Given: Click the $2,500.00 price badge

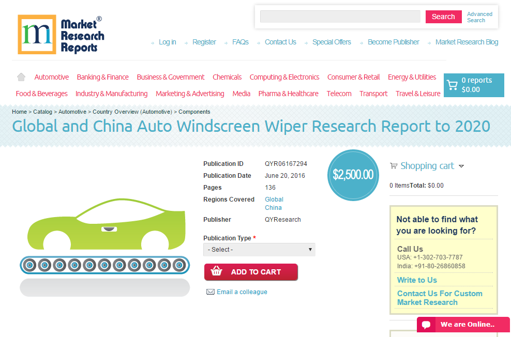Looking at the screenshot, I should tap(353, 175).
